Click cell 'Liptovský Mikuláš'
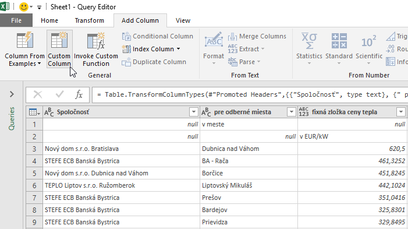The width and height of the screenshot is (408, 229). click(249, 185)
